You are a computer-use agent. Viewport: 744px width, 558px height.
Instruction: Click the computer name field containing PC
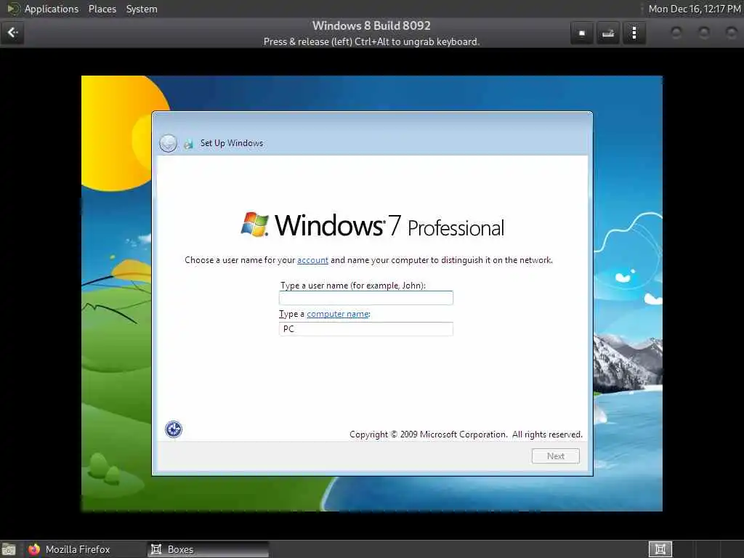366,329
